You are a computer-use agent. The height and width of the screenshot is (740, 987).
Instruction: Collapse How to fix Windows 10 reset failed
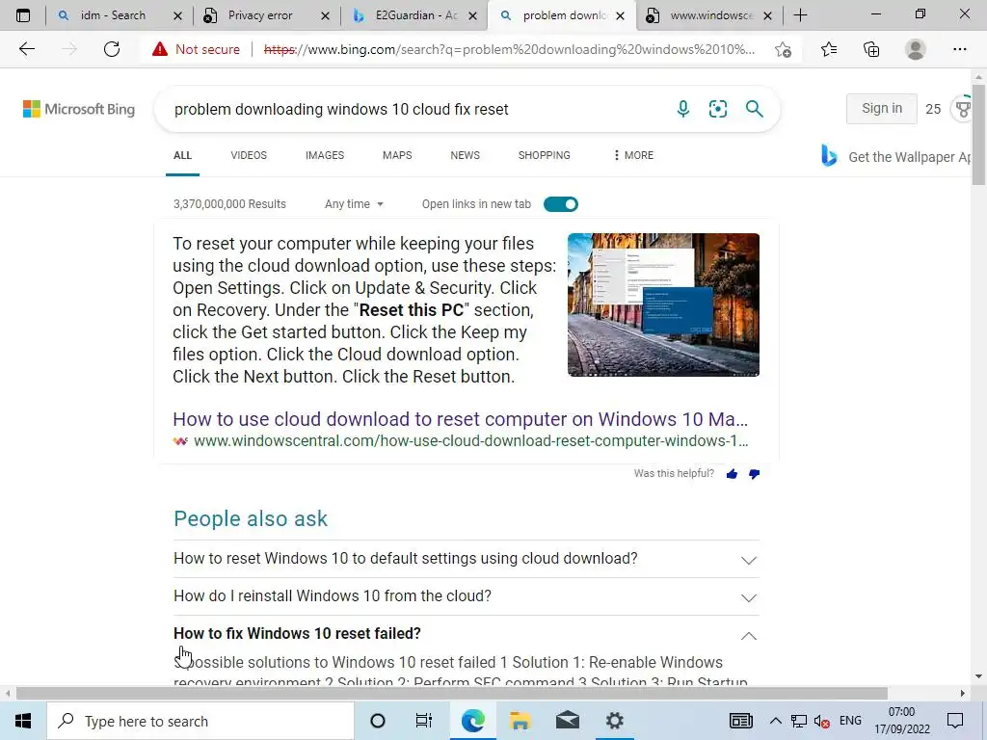point(467,634)
